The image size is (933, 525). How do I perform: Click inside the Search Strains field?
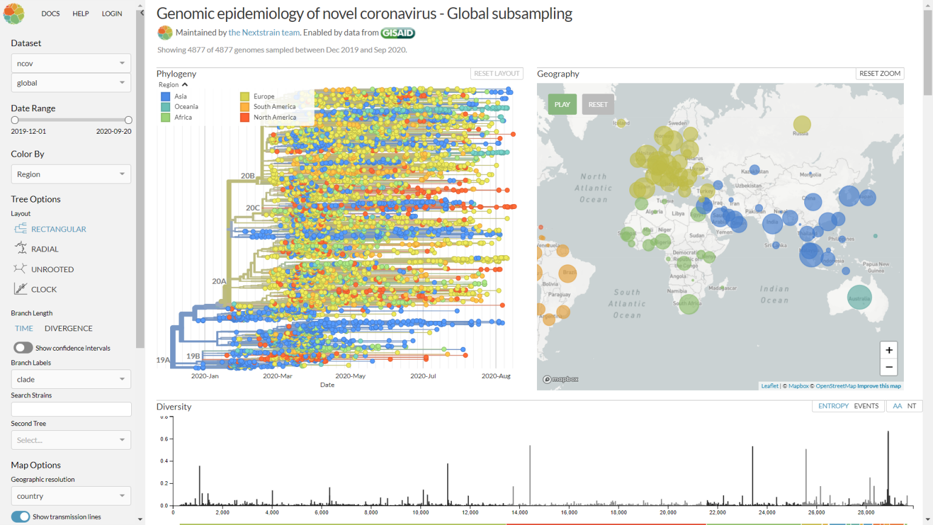click(70, 409)
